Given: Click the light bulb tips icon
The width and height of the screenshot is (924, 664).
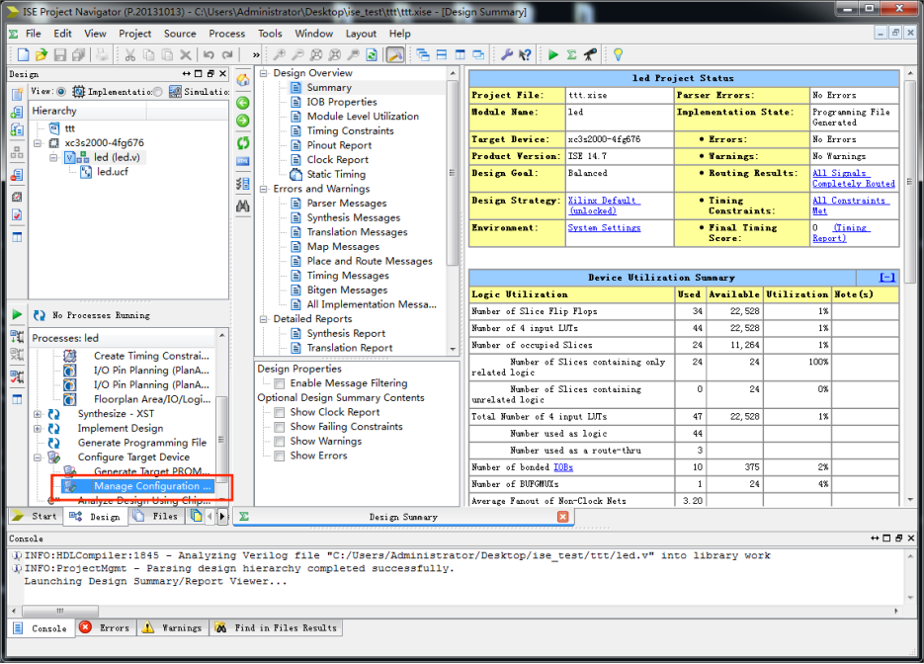Looking at the screenshot, I should (618, 55).
